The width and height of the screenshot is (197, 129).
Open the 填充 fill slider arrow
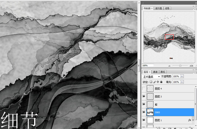(182, 82)
